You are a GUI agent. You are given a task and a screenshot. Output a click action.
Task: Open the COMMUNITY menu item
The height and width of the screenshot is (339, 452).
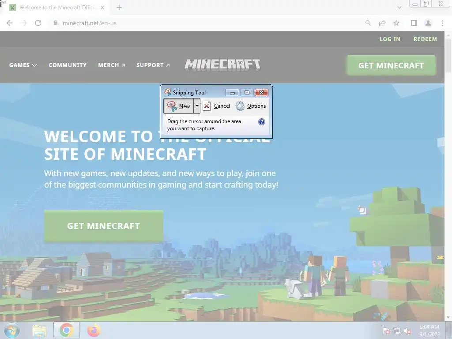[x=68, y=65]
